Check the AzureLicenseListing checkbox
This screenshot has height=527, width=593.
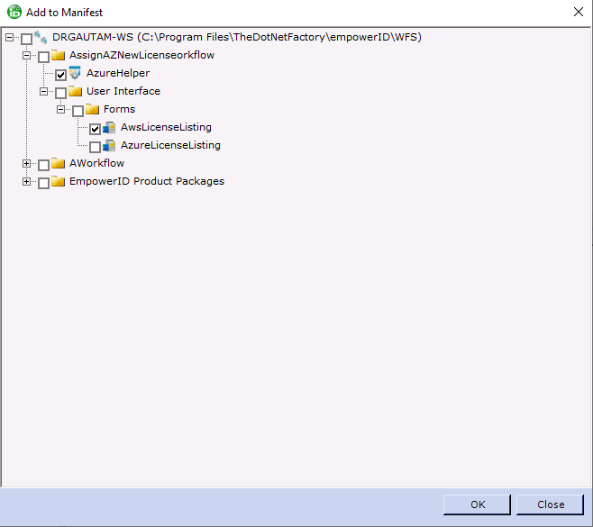[95, 147]
